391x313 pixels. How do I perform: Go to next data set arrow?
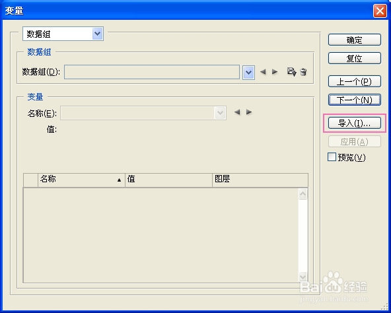click(275, 72)
